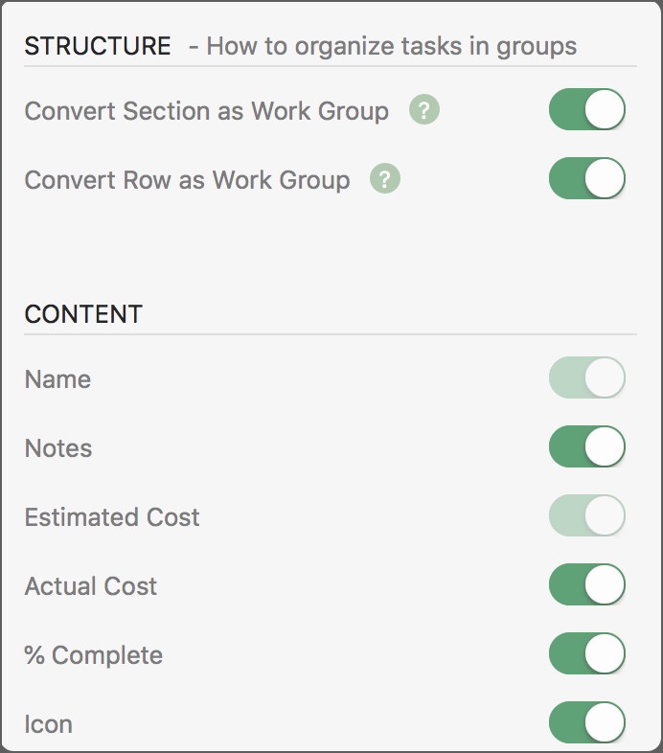Screen dimensions: 663x753
Task: Click the help icon beside Convert Row
Action: pos(384,179)
